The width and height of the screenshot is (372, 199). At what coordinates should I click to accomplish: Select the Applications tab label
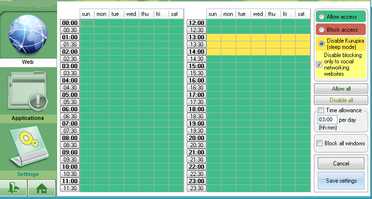28,118
